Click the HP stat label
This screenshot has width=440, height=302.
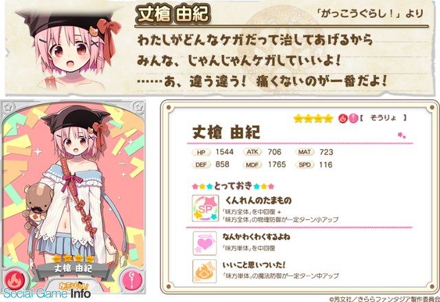click(201, 153)
